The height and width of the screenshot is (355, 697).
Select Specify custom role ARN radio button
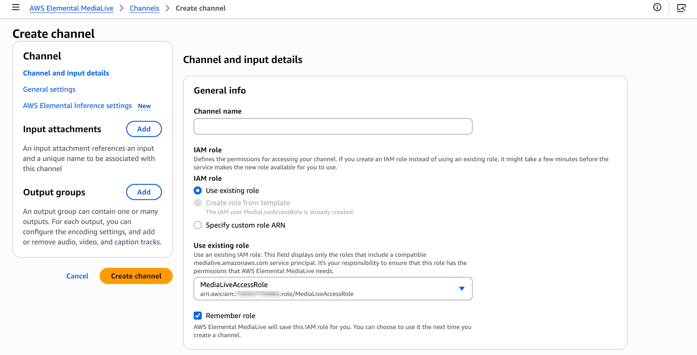tap(198, 225)
